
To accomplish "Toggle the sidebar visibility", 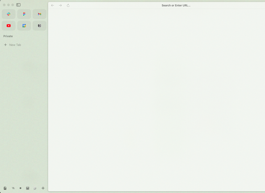I will click(19, 5).
